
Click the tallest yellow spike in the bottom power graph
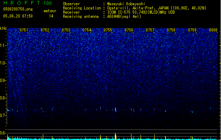[x=116, y=136]
